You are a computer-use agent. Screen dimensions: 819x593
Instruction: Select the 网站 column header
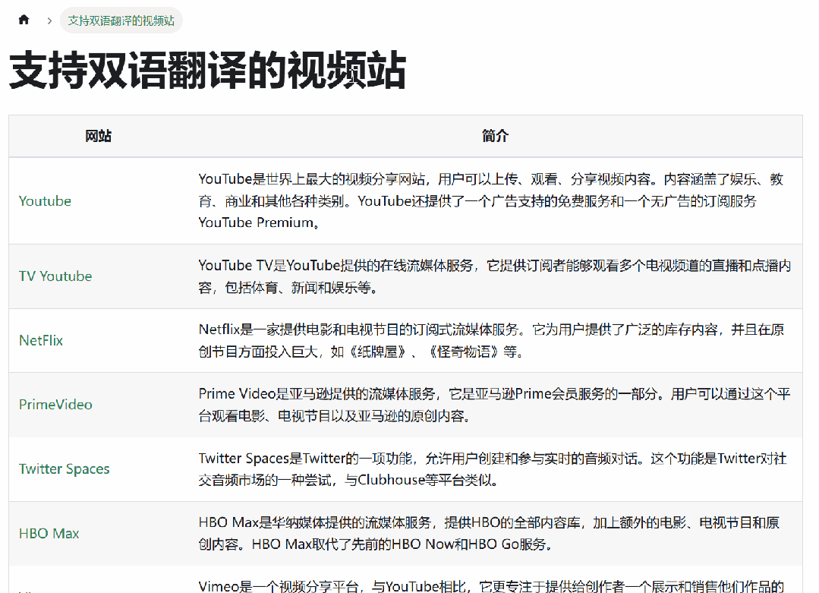coord(98,137)
